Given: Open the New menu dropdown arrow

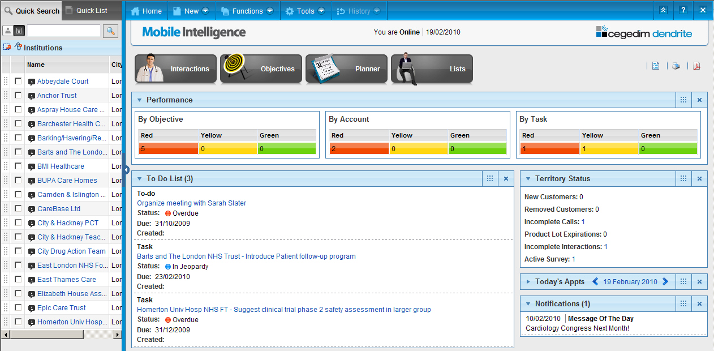Looking at the screenshot, I should click(205, 11).
